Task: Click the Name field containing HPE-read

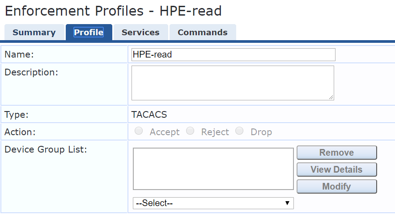Action: pos(233,54)
